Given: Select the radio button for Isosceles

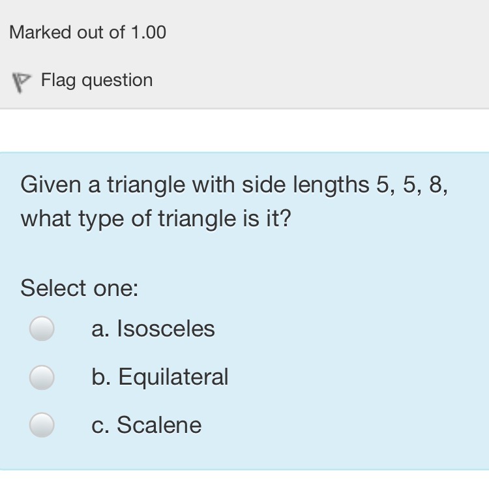Looking at the screenshot, I should [x=42, y=329].
